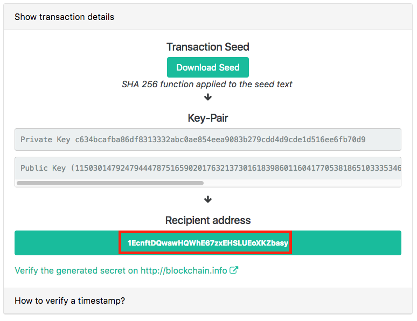417x321 pixels.
Task: Click the down arrow above Recipient address
Action: tap(208, 199)
